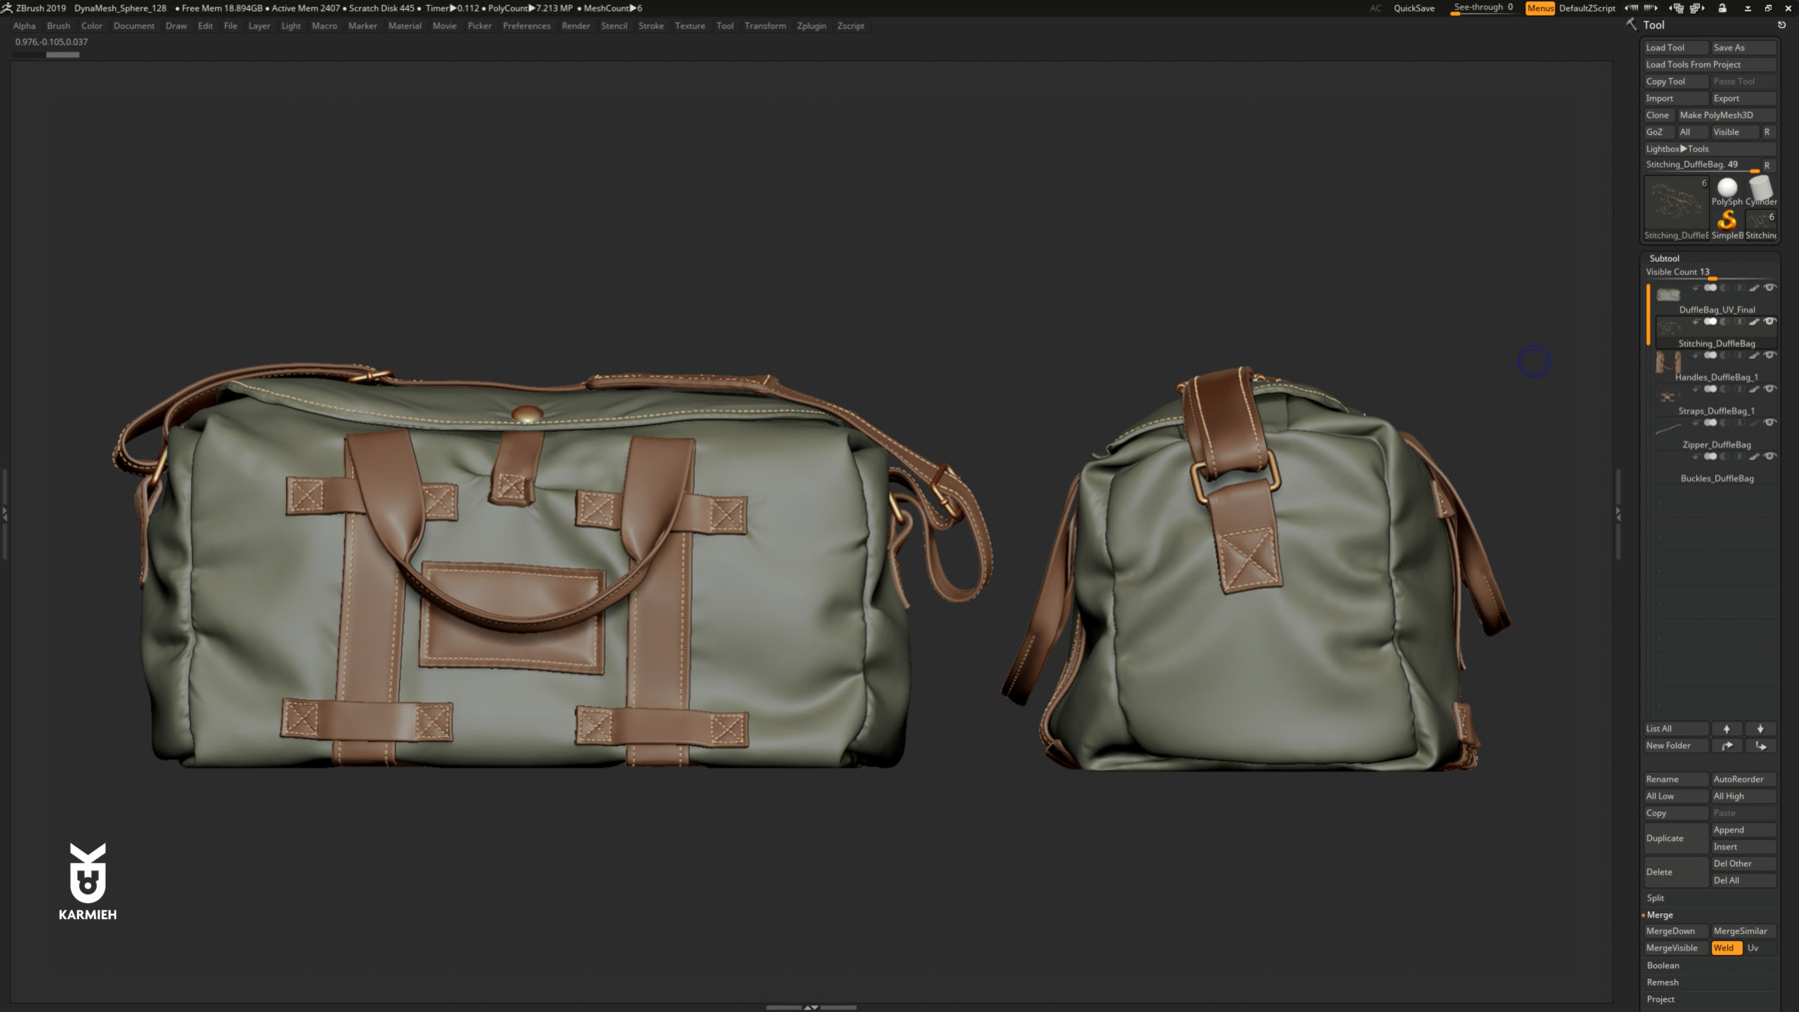The height and width of the screenshot is (1012, 1799).
Task: Click the title bar hide-menu arrow icon
Action: (1747, 8)
